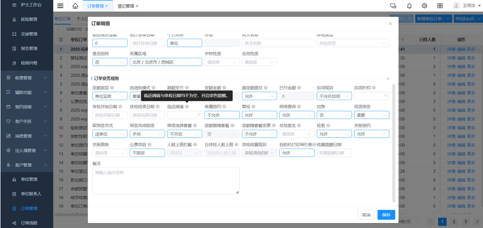Click the 体检开始日期 date field
The width and height of the screenshot is (483, 228).
[109, 115]
